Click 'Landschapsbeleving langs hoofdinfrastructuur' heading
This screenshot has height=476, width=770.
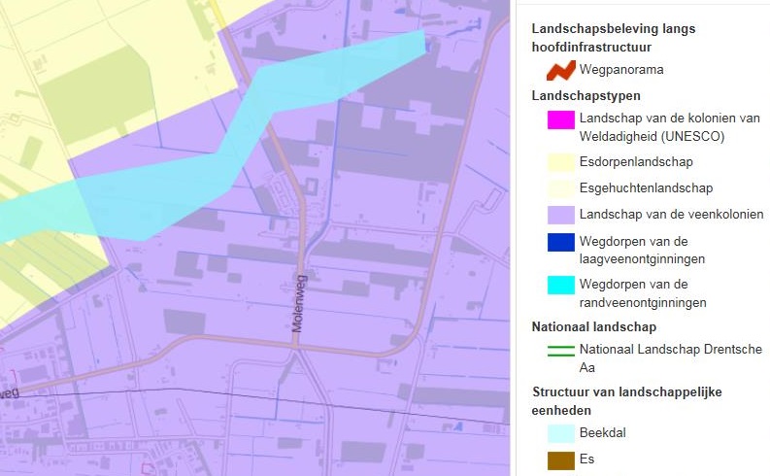tap(614, 38)
